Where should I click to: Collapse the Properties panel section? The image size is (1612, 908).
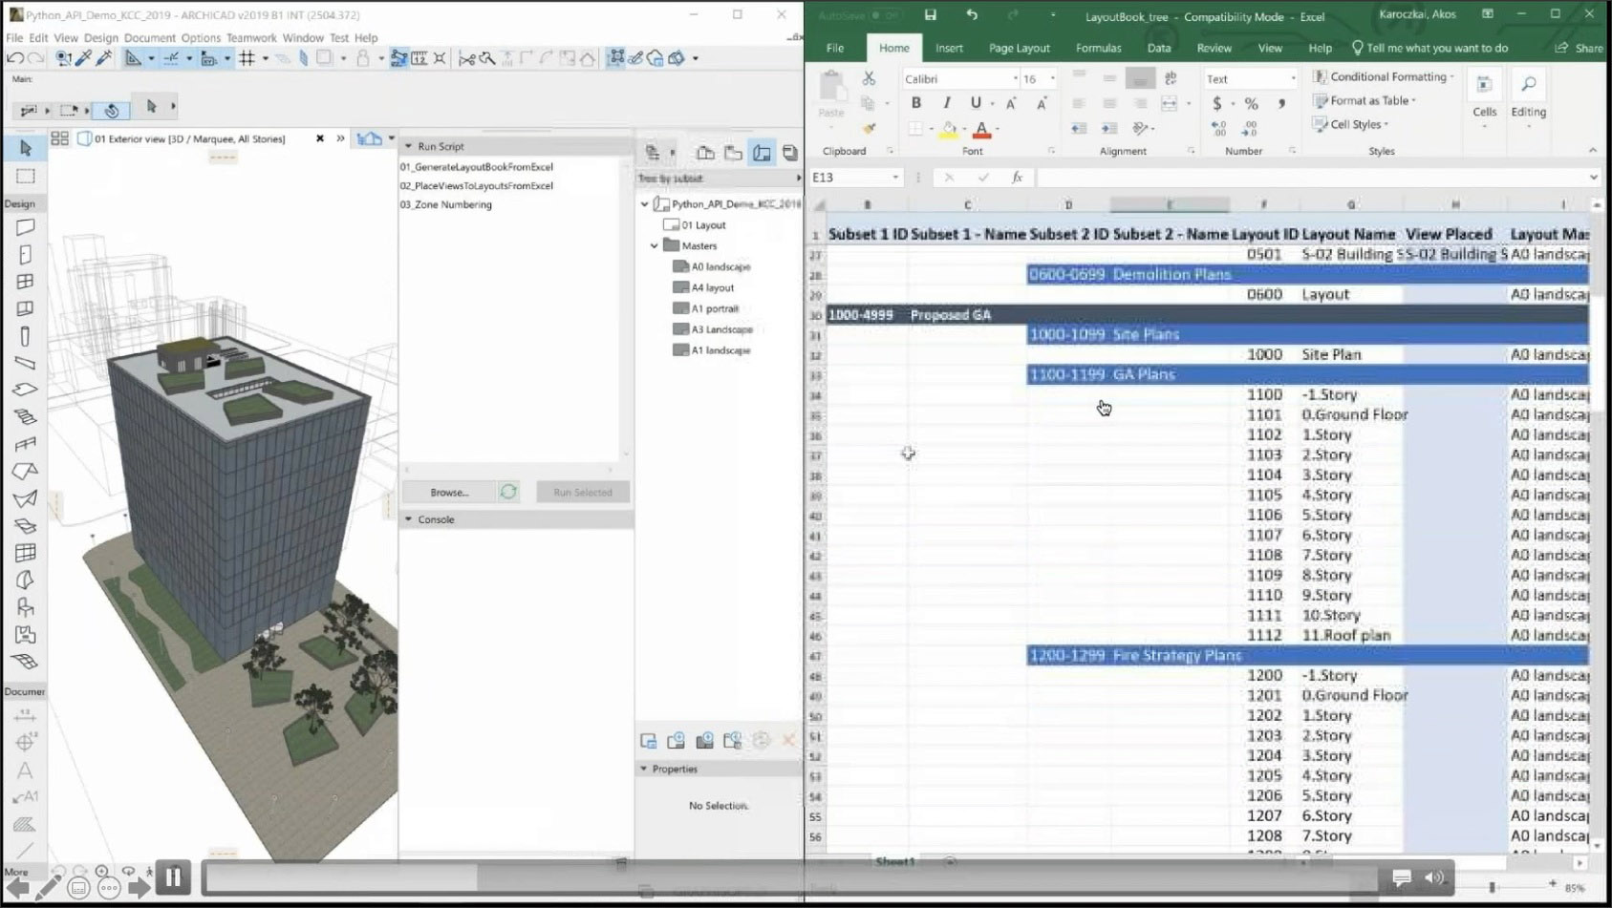pyautogui.click(x=643, y=769)
